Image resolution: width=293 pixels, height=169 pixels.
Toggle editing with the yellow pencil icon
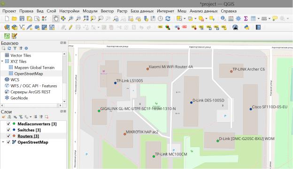[x=70, y=28]
